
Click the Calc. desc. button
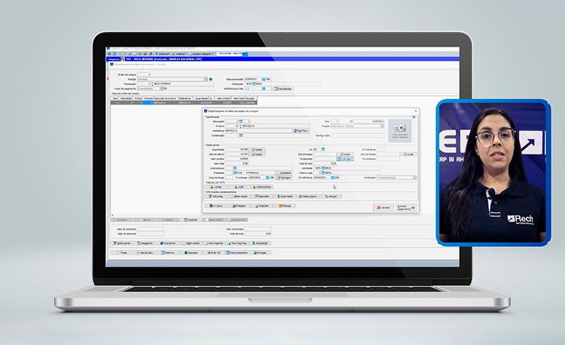(345, 159)
